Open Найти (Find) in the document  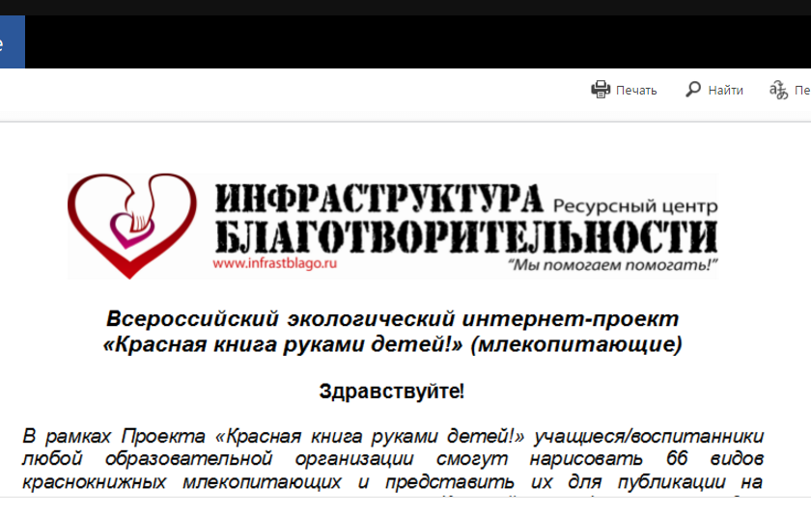pos(724,91)
